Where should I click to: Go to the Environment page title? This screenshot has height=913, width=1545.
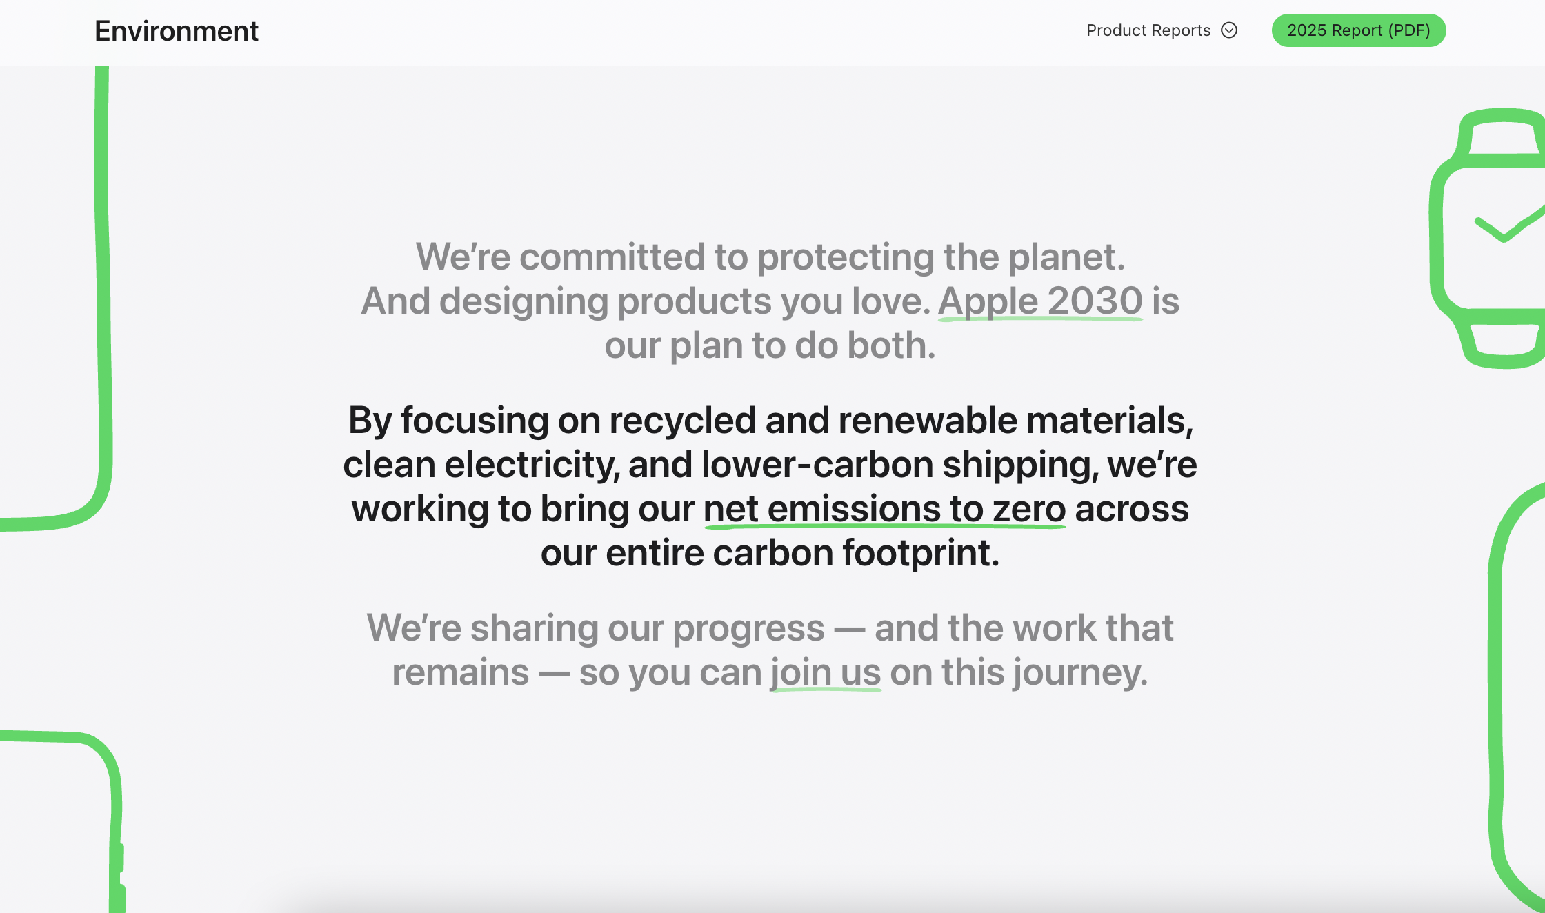(x=176, y=31)
